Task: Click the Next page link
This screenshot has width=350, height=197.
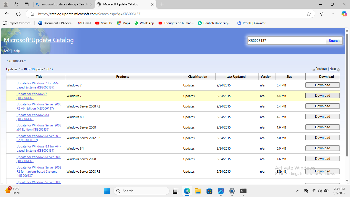Action: click(x=333, y=69)
